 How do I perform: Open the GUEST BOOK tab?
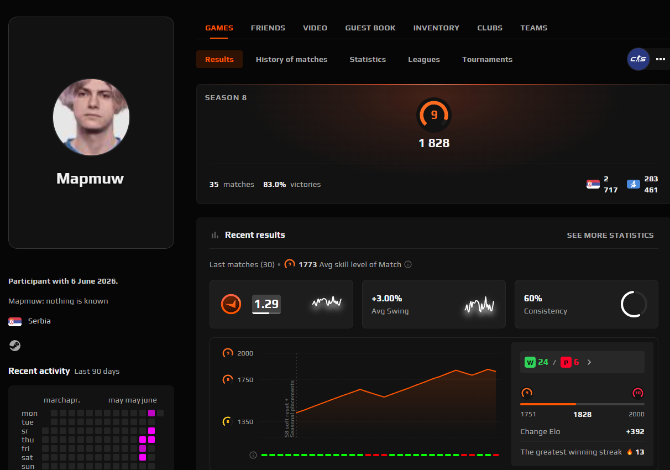tap(370, 28)
